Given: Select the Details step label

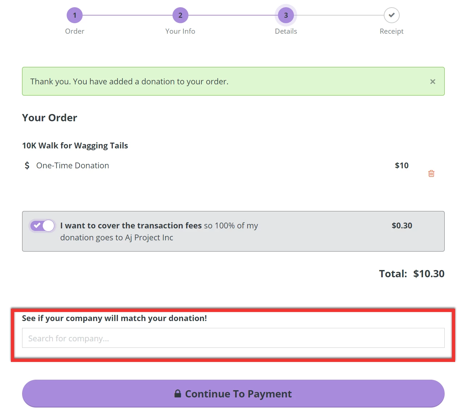Looking at the screenshot, I should [286, 31].
